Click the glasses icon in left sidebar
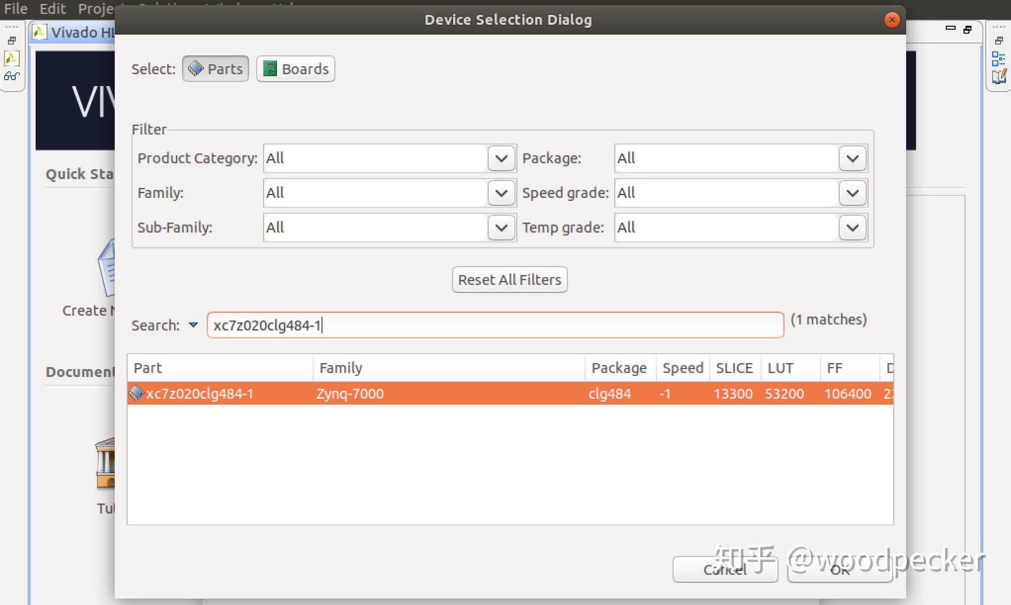 (11, 76)
